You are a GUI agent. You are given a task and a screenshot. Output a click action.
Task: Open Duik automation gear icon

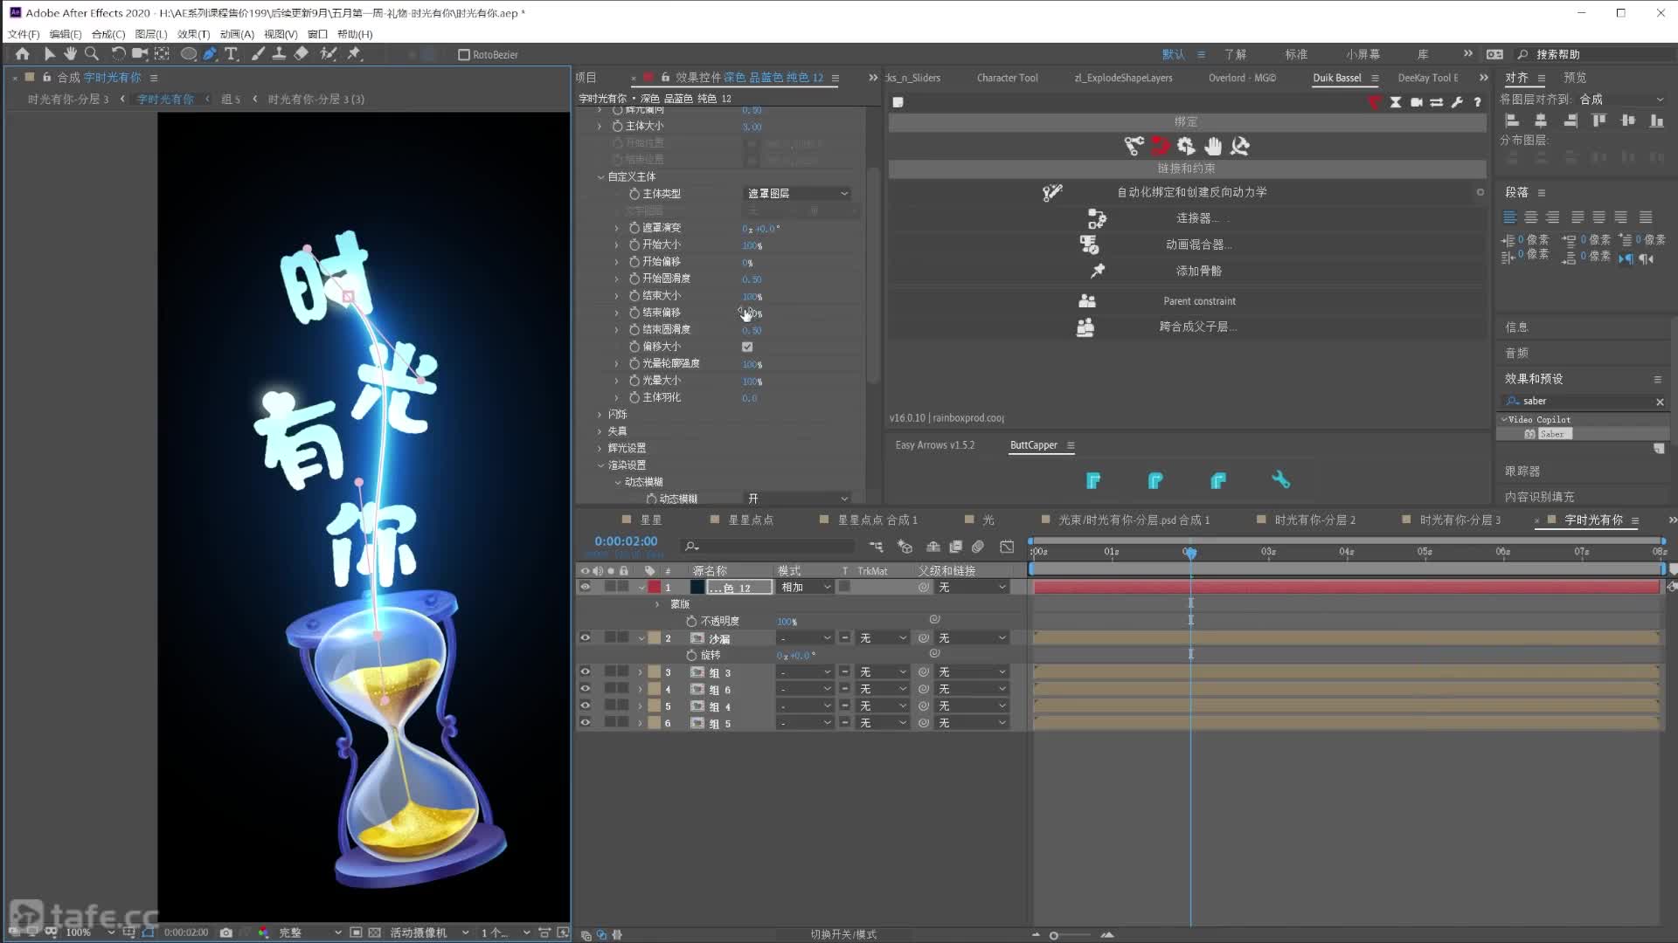(1186, 146)
